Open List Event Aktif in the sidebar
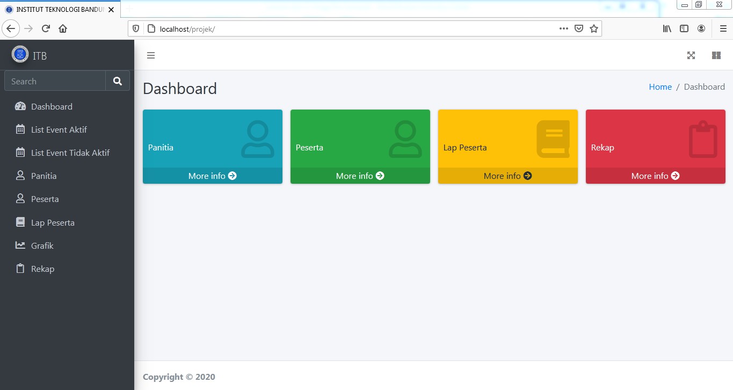The height and width of the screenshot is (390, 733). [x=59, y=129]
